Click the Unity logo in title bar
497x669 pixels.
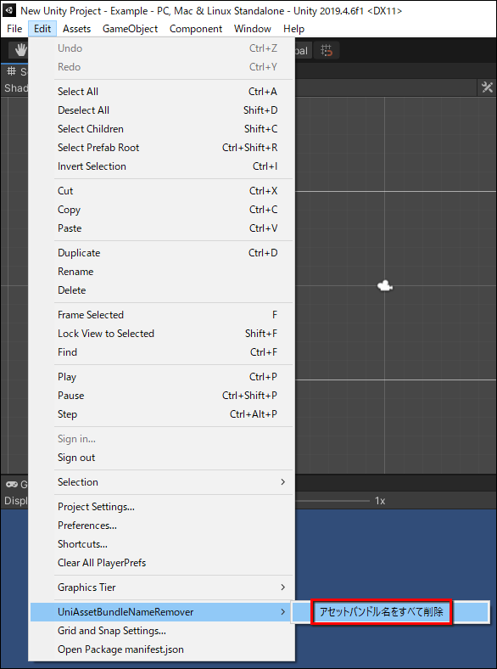(x=9, y=10)
